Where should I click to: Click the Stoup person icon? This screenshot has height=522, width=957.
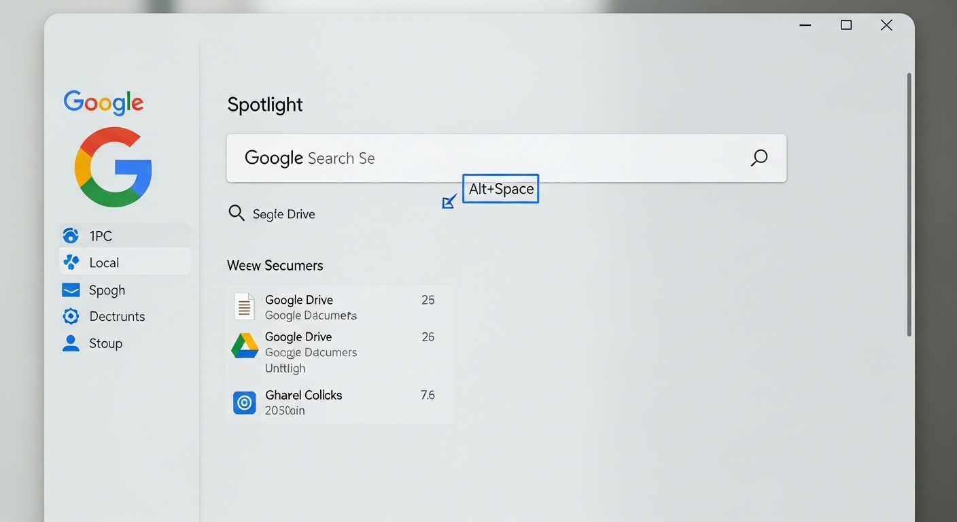(x=71, y=343)
